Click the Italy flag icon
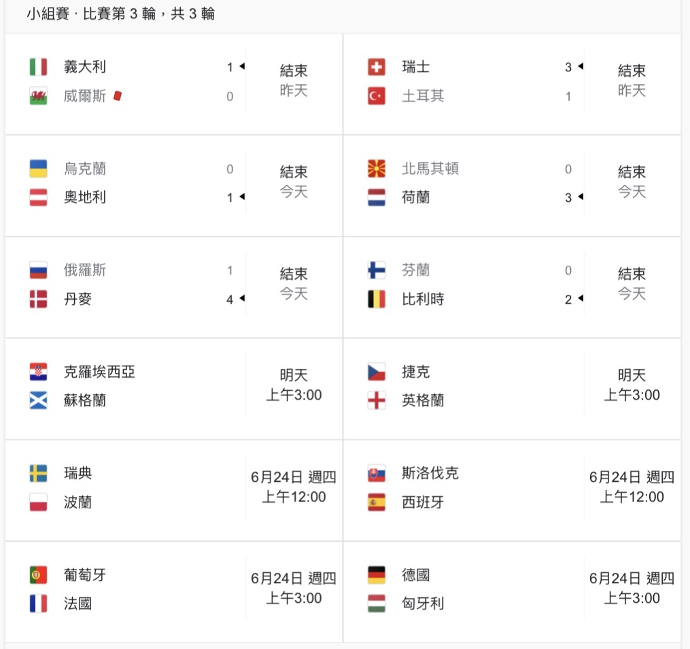The image size is (690, 649). coord(38,67)
